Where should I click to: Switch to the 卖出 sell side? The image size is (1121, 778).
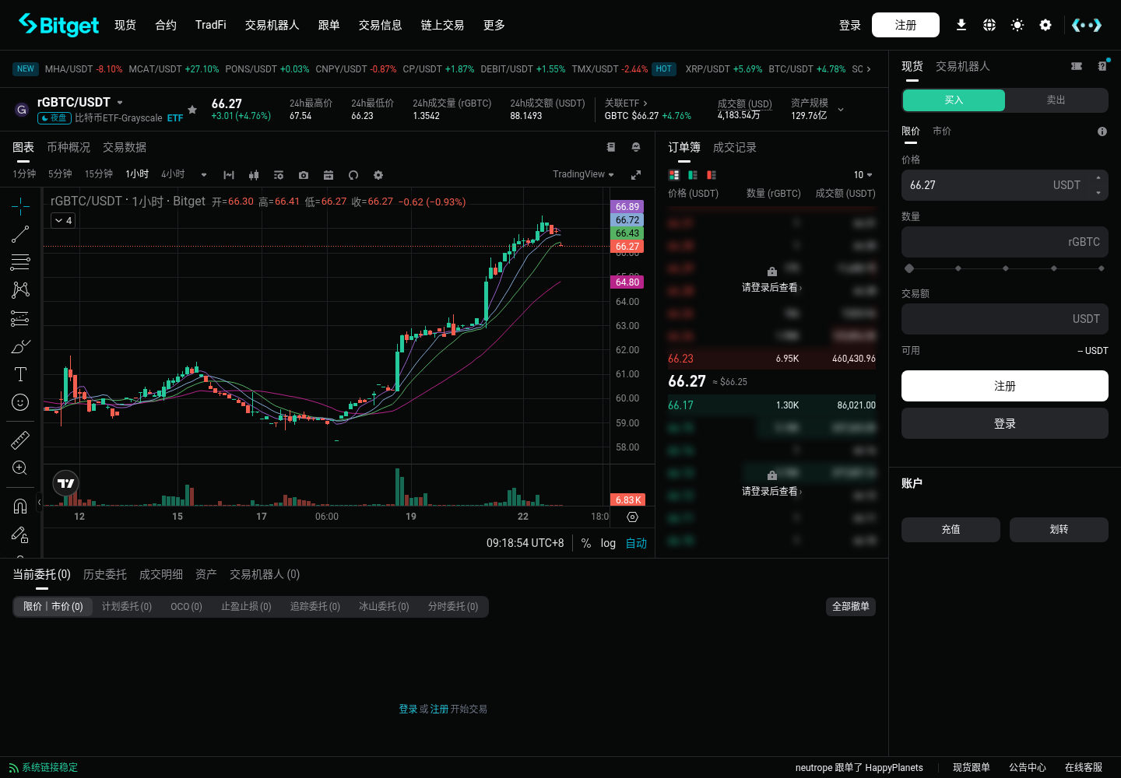1056,100
